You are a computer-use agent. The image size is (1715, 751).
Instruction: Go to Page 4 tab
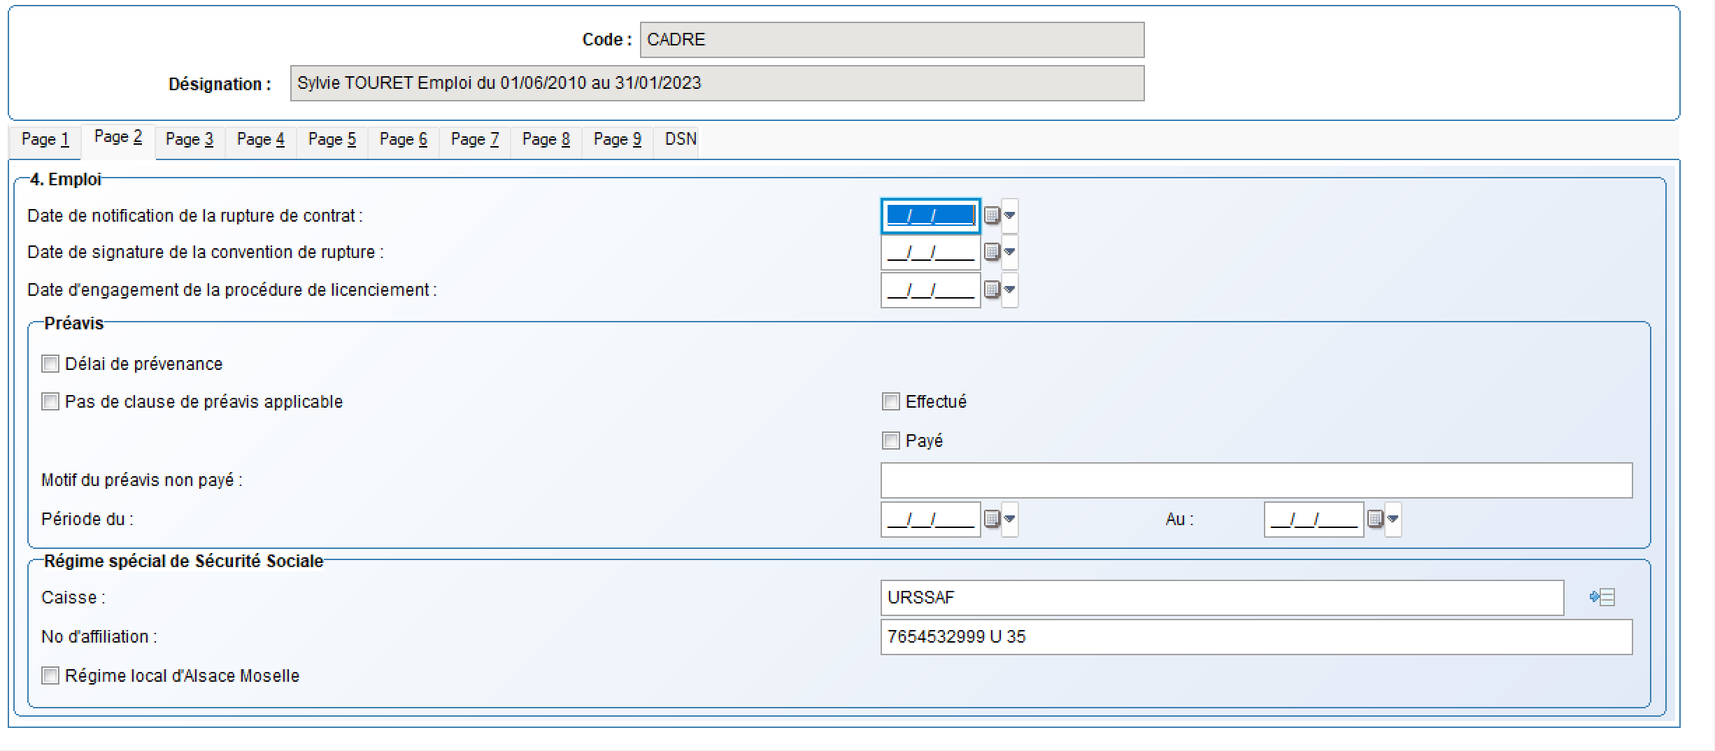click(261, 140)
